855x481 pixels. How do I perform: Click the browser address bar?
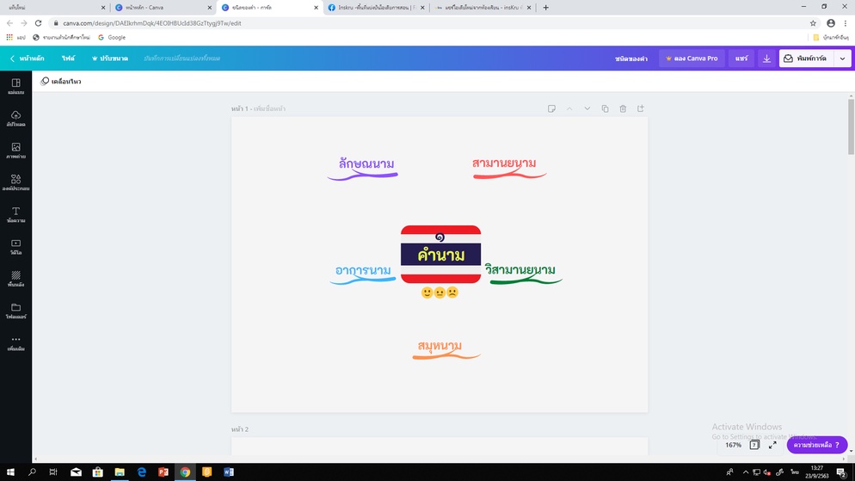tap(434, 23)
